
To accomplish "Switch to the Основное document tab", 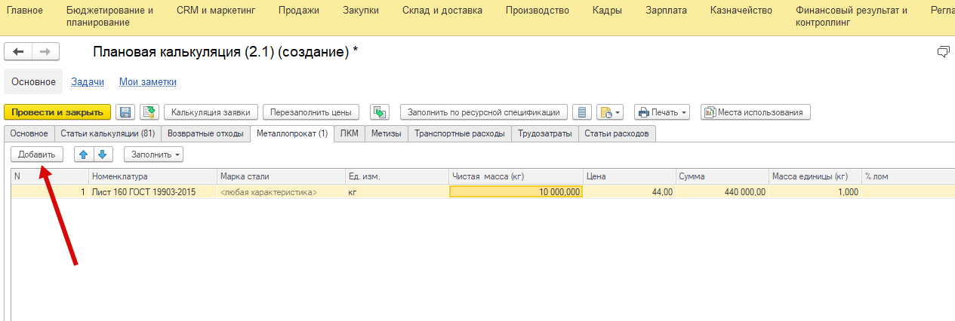I will (x=29, y=134).
